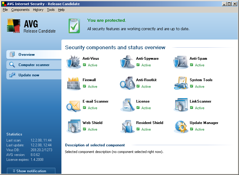Click the AVG logo in the header
Image resolution: width=239 pixels, height=175 pixels.
point(13,26)
